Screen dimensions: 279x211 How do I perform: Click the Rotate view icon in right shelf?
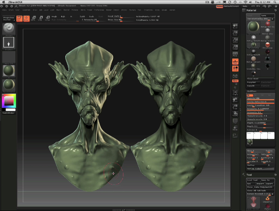235,114
